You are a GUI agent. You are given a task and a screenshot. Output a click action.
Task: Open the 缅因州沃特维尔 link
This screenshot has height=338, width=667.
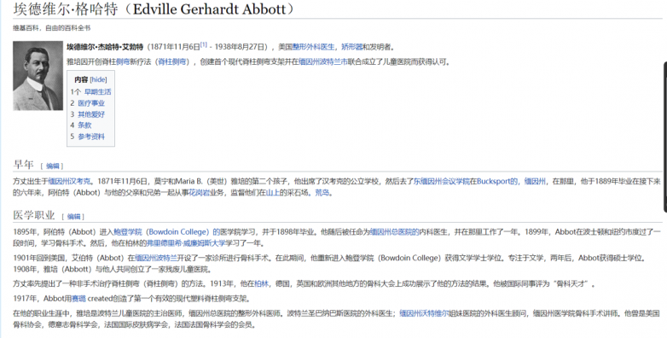(424, 314)
